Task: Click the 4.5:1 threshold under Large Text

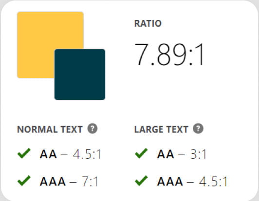Action: [213, 182]
